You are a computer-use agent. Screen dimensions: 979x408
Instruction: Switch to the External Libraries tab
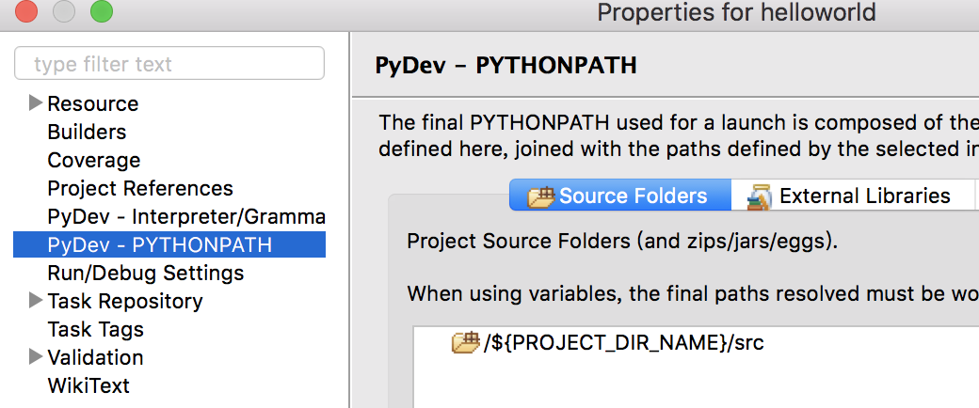852,196
